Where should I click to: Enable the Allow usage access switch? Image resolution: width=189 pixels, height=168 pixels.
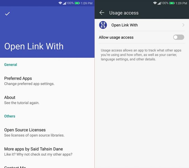[x=178, y=37]
